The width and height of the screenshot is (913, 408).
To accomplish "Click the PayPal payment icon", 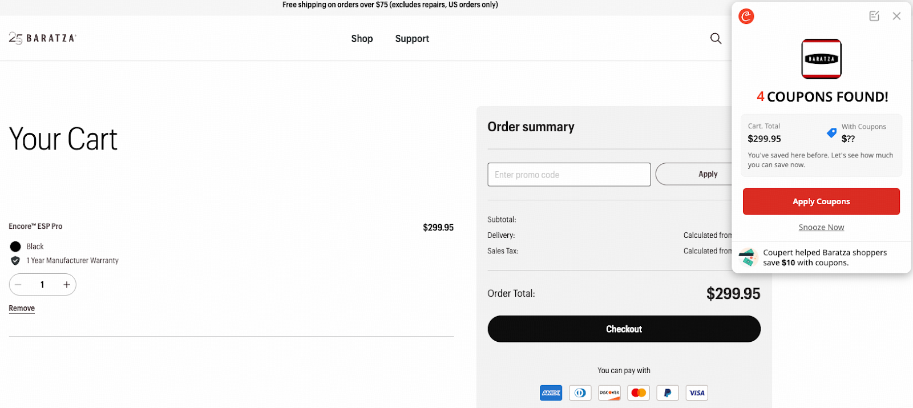I will [668, 393].
